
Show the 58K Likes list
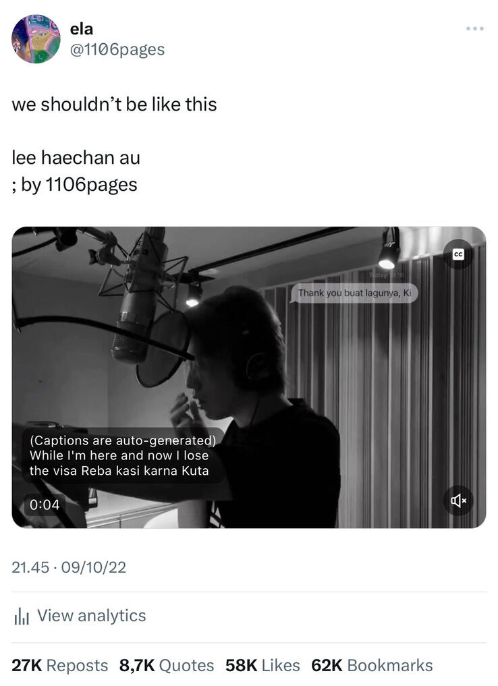pyautogui.click(x=262, y=666)
